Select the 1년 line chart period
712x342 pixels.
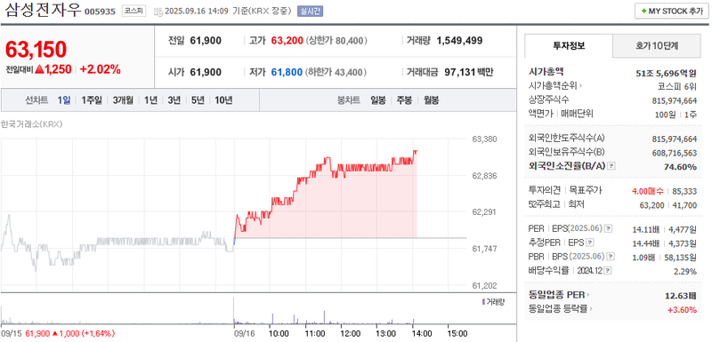[150, 100]
